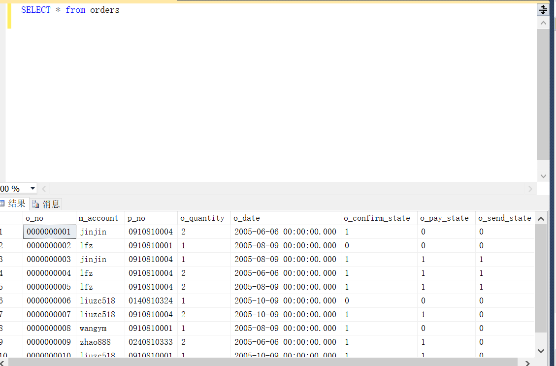Select the o_pay_state column header
This screenshot has width=556, height=366.
447,218
